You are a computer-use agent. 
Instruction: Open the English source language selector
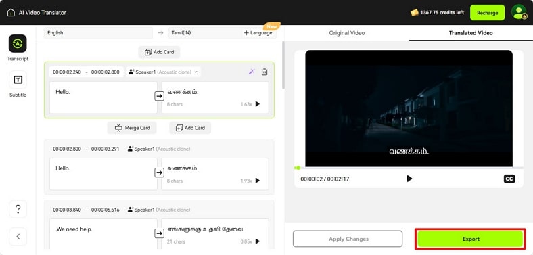point(98,33)
